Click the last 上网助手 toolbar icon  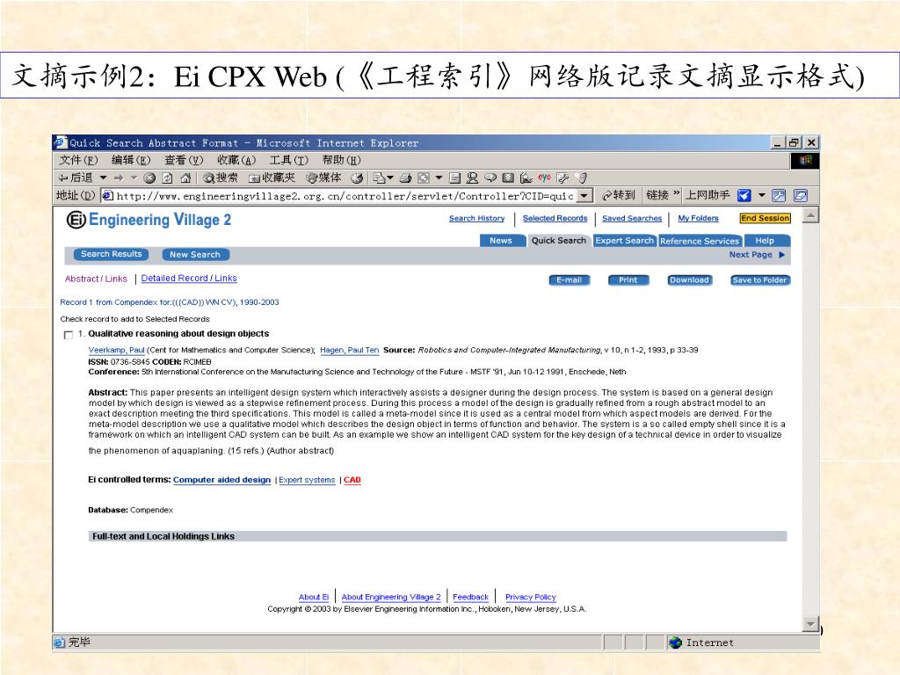[x=801, y=195]
